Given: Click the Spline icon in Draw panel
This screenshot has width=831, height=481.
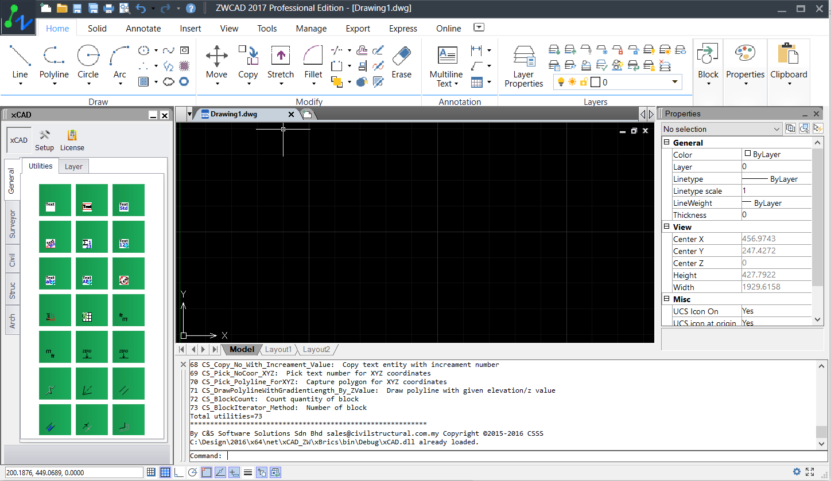Looking at the screenshot, I should pyautogui.click(x=169, y=50).
